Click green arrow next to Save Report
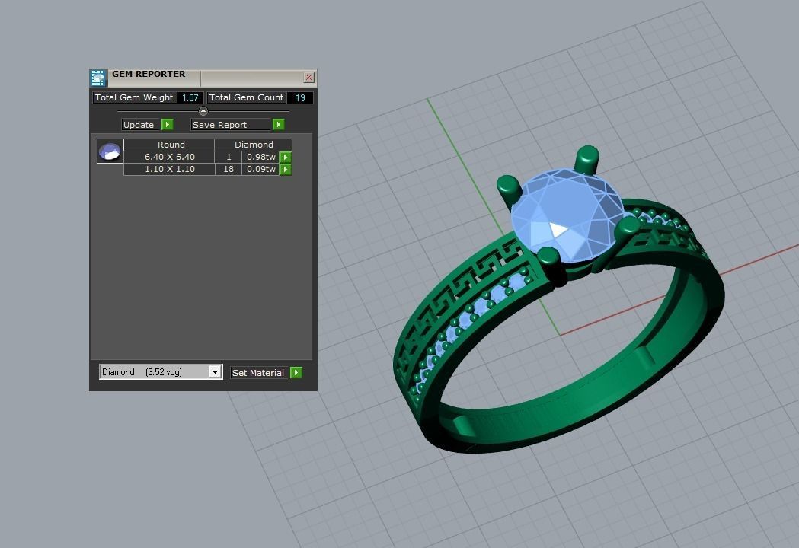 pos(279,124)
